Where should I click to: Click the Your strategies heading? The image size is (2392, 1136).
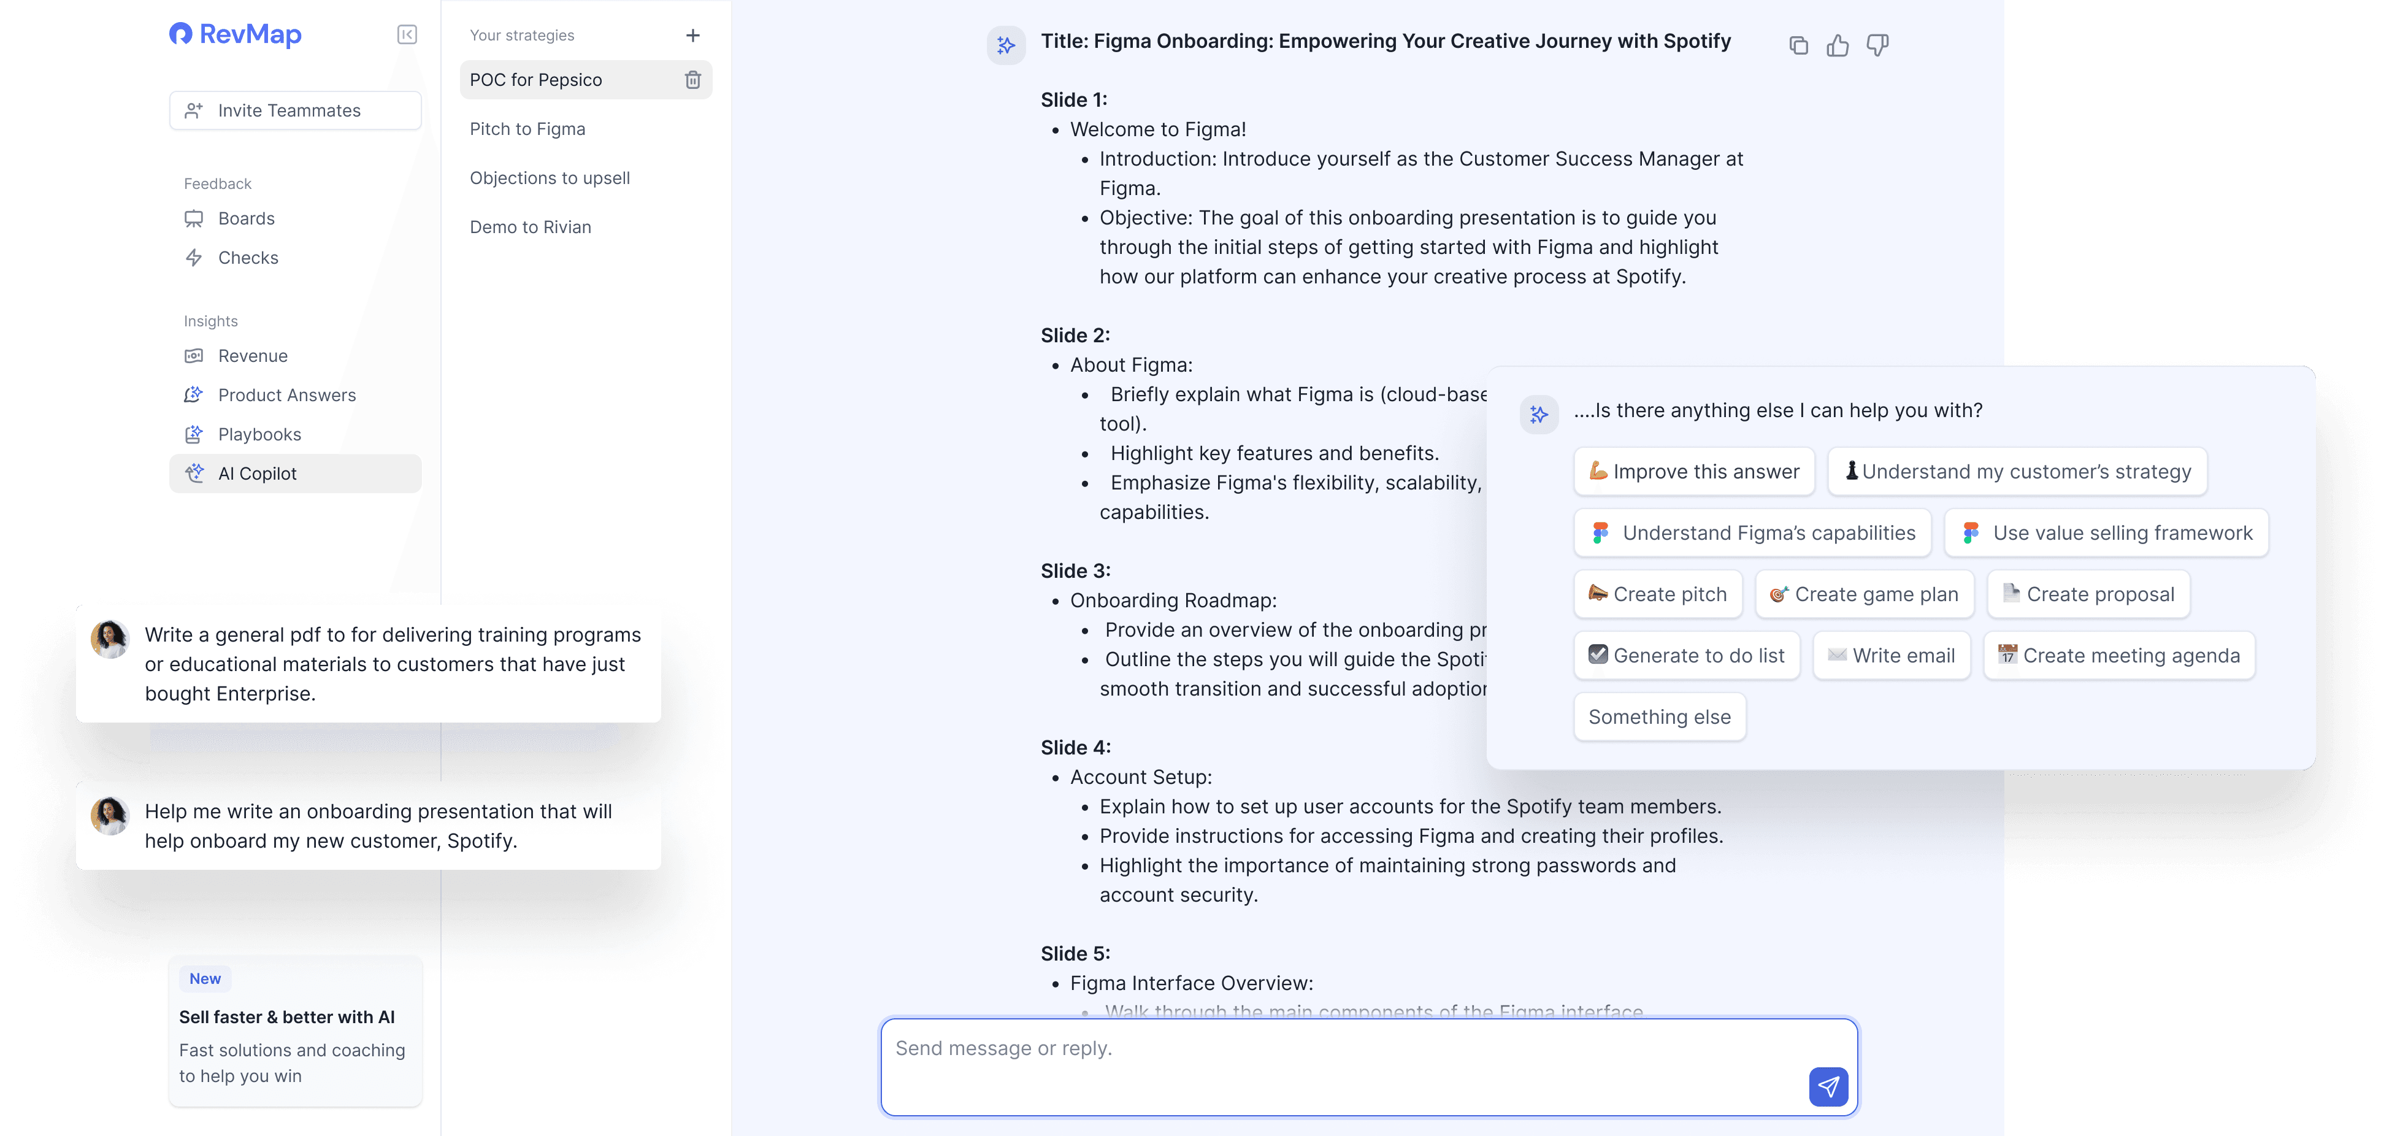point(522,36)
